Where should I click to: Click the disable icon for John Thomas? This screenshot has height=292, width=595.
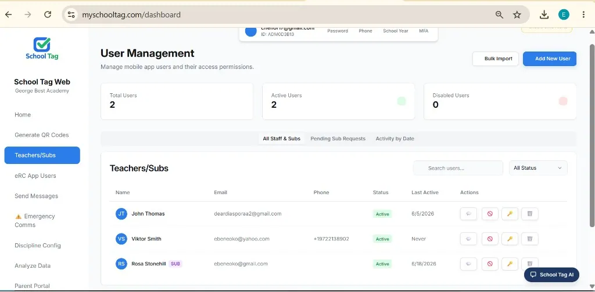click(x=490, y=214)
